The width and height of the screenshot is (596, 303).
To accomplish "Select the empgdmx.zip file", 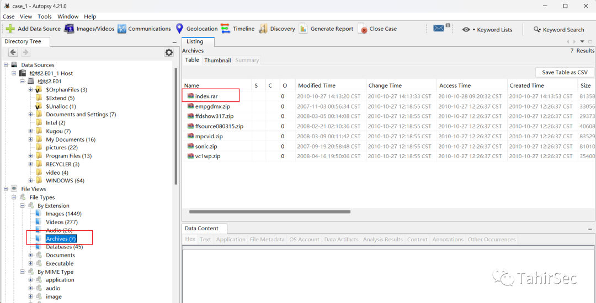I will (x=212, y=106).
